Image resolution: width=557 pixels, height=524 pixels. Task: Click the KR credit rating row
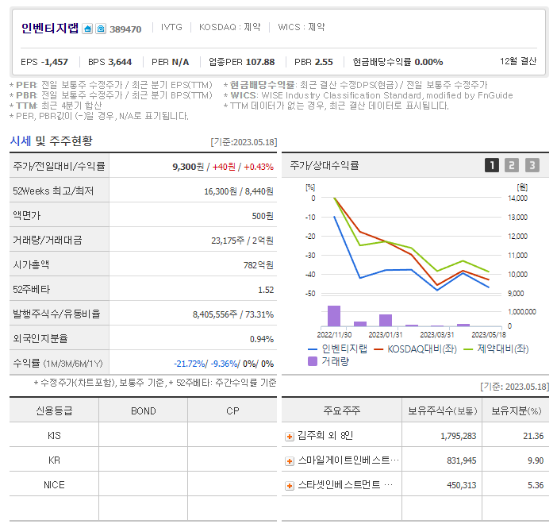pos(143,460)
